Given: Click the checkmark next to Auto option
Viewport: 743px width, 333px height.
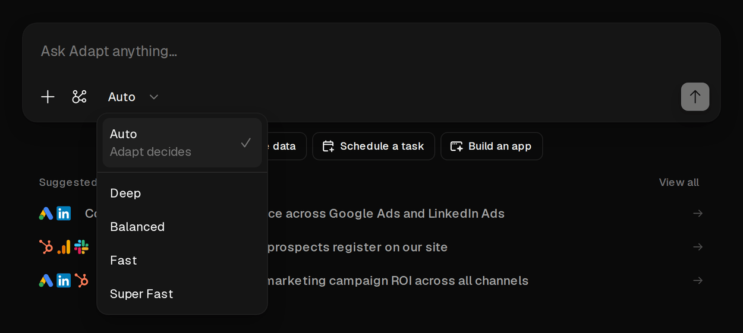Looking at the screenshot, I should pyautogui.click(x=245, y=143).
